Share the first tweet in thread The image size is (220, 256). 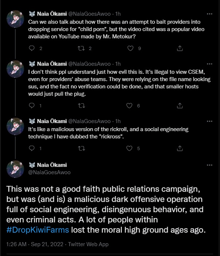(180, 48)
